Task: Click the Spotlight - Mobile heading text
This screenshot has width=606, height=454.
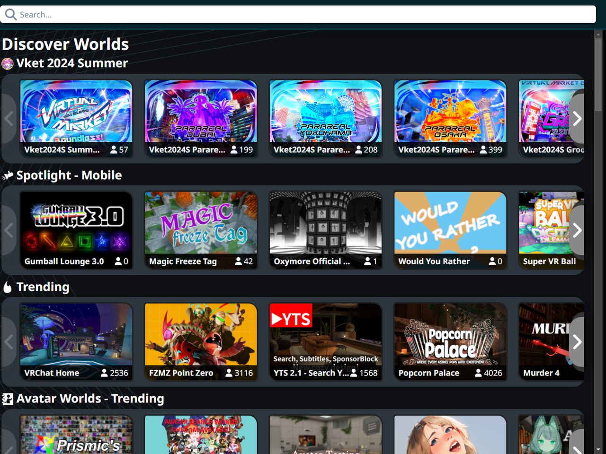Action: coord(69,175)
